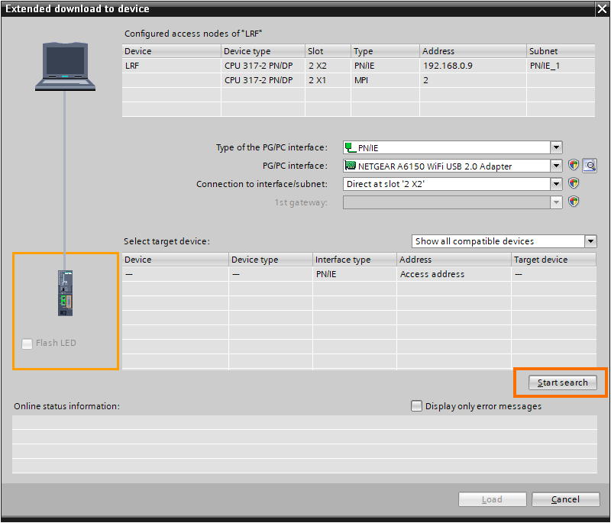This screenshot has height=523, width=611.
Task: Toggle Flash LED off after enabling
Action: pyautogui.click(x=27, y=343)
